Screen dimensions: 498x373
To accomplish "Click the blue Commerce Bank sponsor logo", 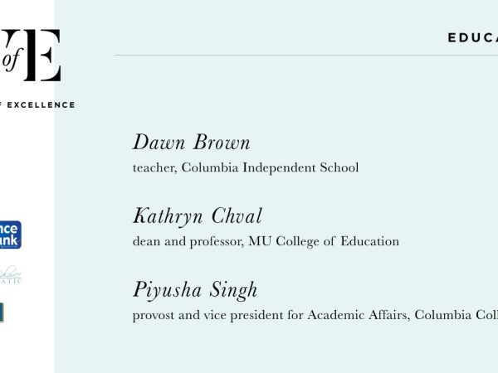I will point(11,235).
